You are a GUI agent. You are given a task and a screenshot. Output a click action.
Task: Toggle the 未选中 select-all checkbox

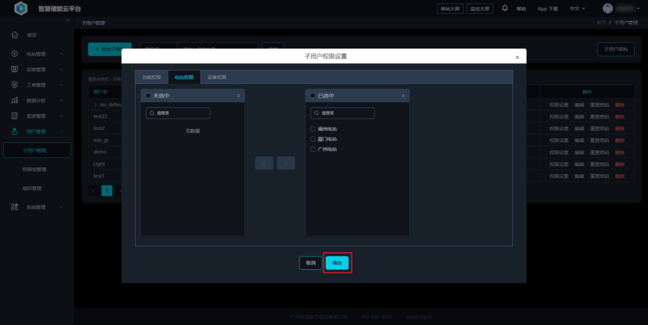pyautogui.click(x=148, y=95)
